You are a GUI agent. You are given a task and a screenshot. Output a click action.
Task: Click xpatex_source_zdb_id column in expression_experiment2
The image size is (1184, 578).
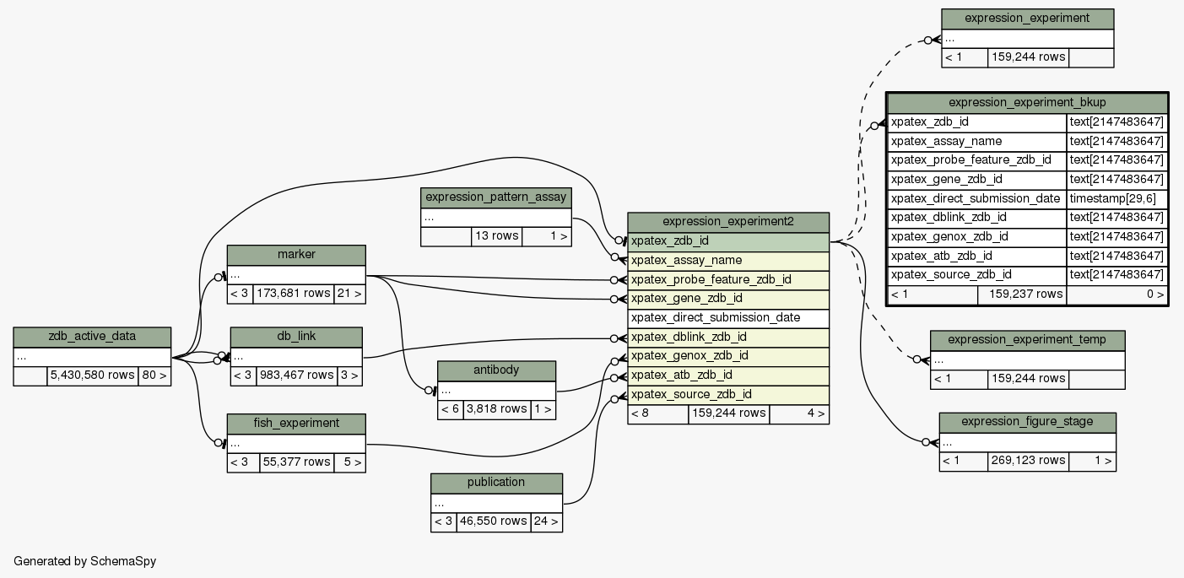(x=728, y=395)
